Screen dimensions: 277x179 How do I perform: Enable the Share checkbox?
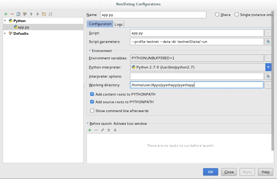pos(217,15)
